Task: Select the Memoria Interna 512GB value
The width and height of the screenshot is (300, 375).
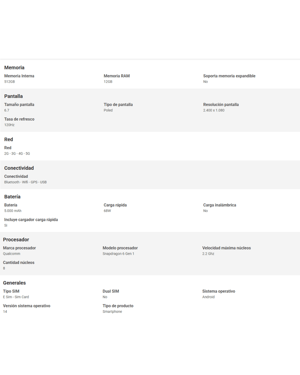Action: 10,81
